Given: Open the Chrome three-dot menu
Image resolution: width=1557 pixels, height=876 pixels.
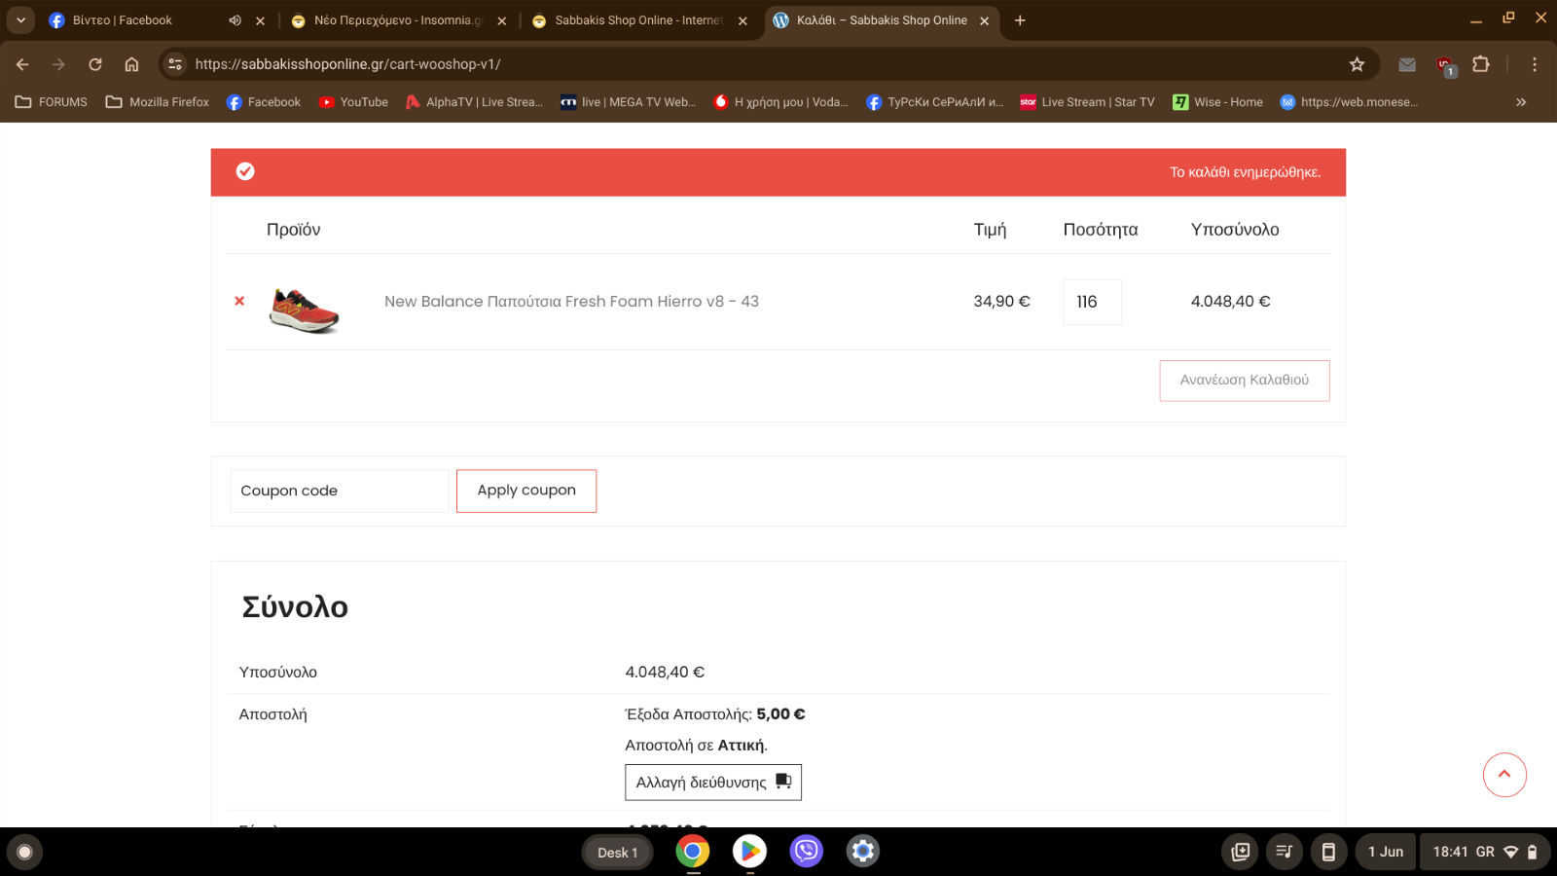Looking at the screenshot, I should [1535, 64].
